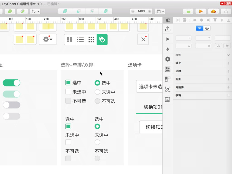Click the add image sidebar icon
The image size is (232, 174).
coord(168,99)
